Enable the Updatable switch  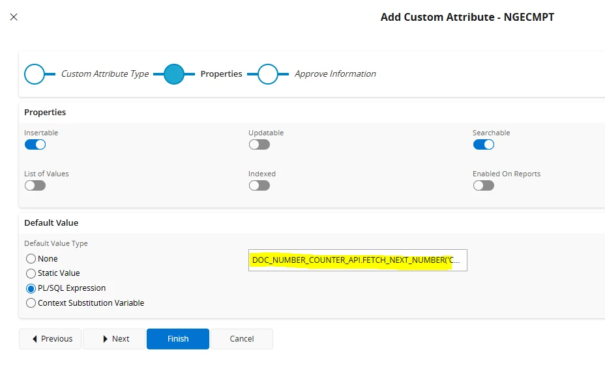(x=259, y=144)
